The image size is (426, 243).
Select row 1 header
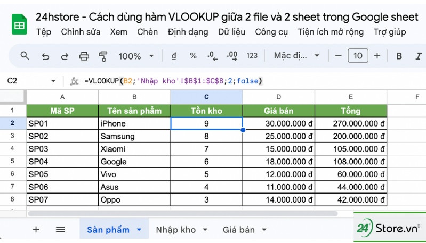click(12, 111)
